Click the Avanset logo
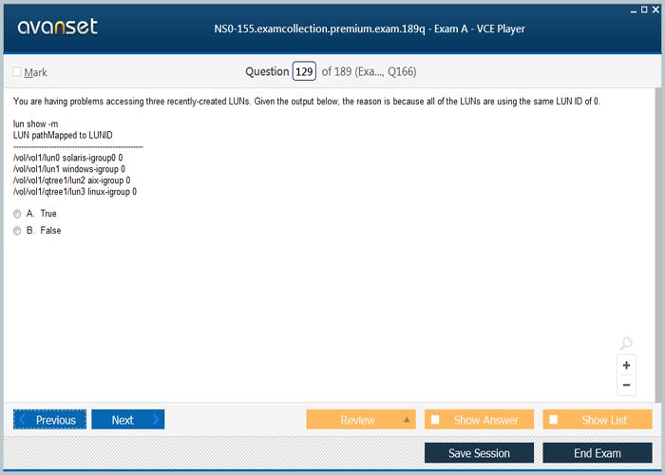 (x=57, y=28)
